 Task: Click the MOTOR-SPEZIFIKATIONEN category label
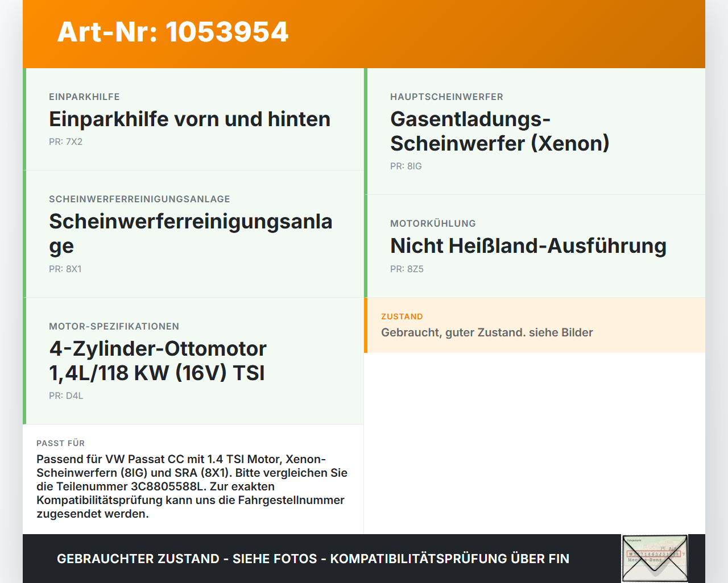(114, 327)
